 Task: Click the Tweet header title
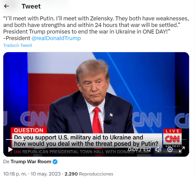[31, 6]
